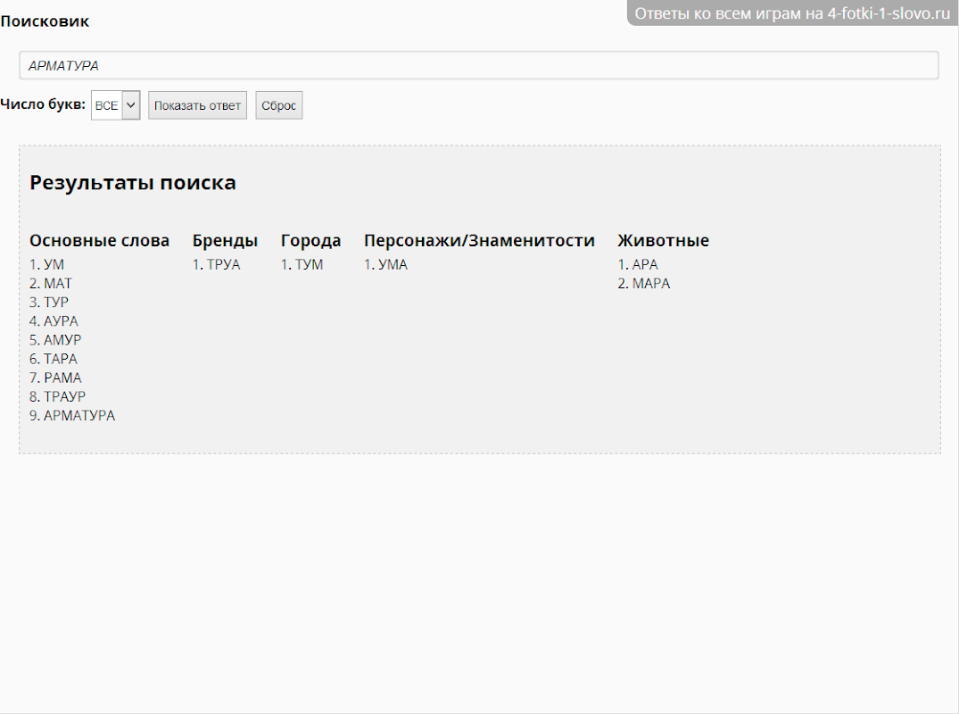Select the animal МАРА
The height and width of the screenshot is (714, 959).
tap(650, 283)
